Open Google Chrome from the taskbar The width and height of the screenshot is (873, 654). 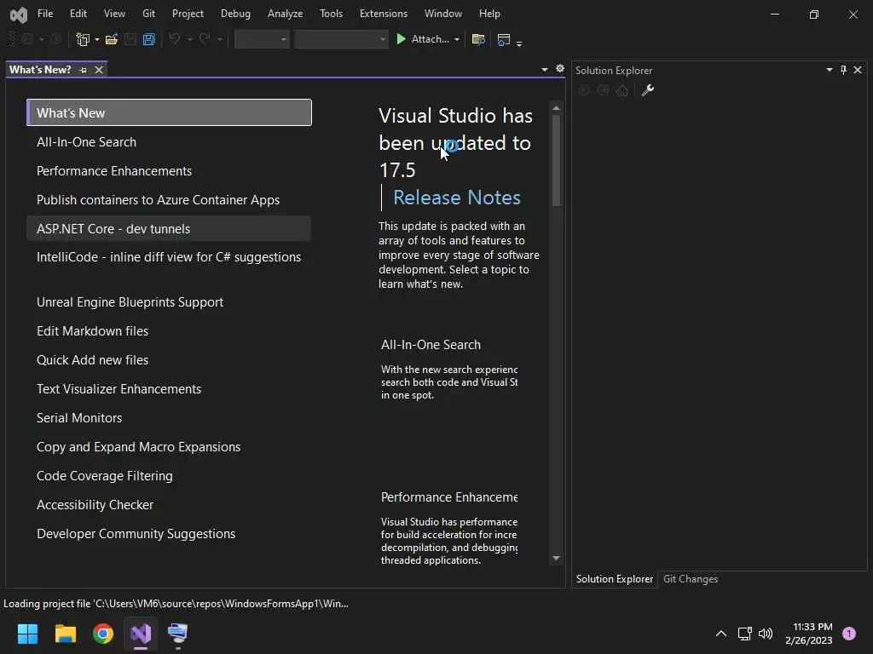(103, 634)
